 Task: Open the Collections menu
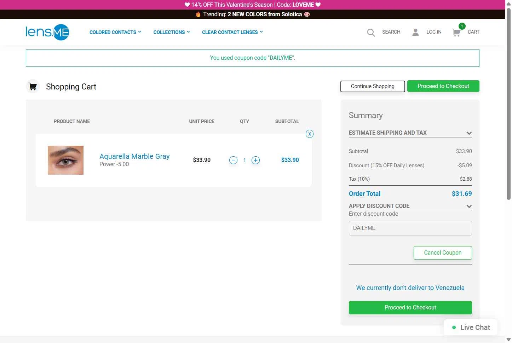172,32
